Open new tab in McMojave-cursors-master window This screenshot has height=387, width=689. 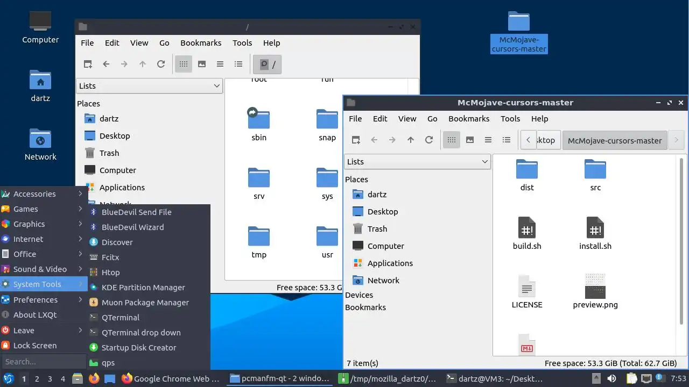(356, 140)
